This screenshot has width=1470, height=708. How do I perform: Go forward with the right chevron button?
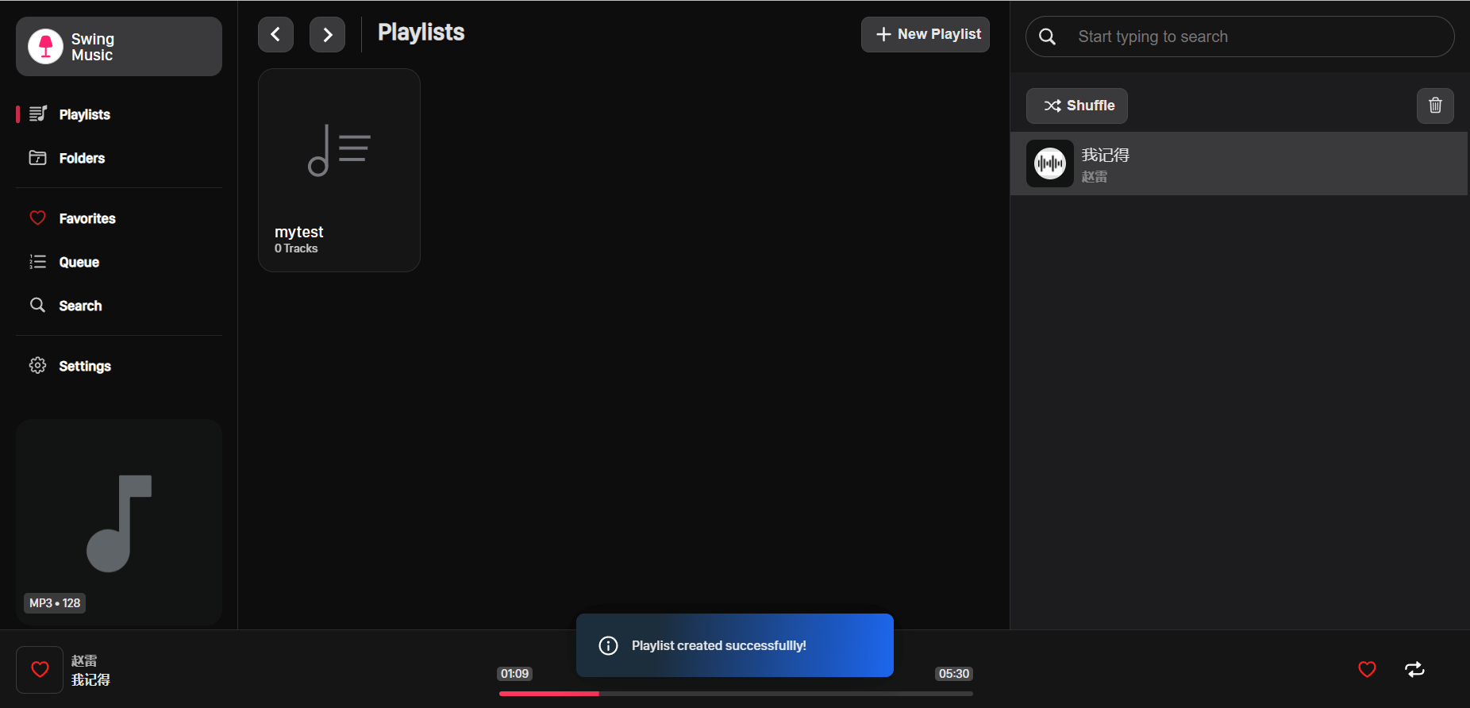click(x=327, y=34)
